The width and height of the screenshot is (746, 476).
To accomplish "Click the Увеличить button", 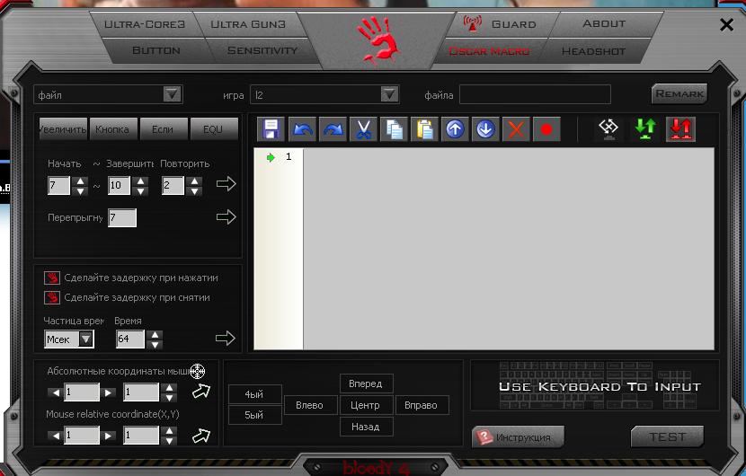I will tap(63, 128).
